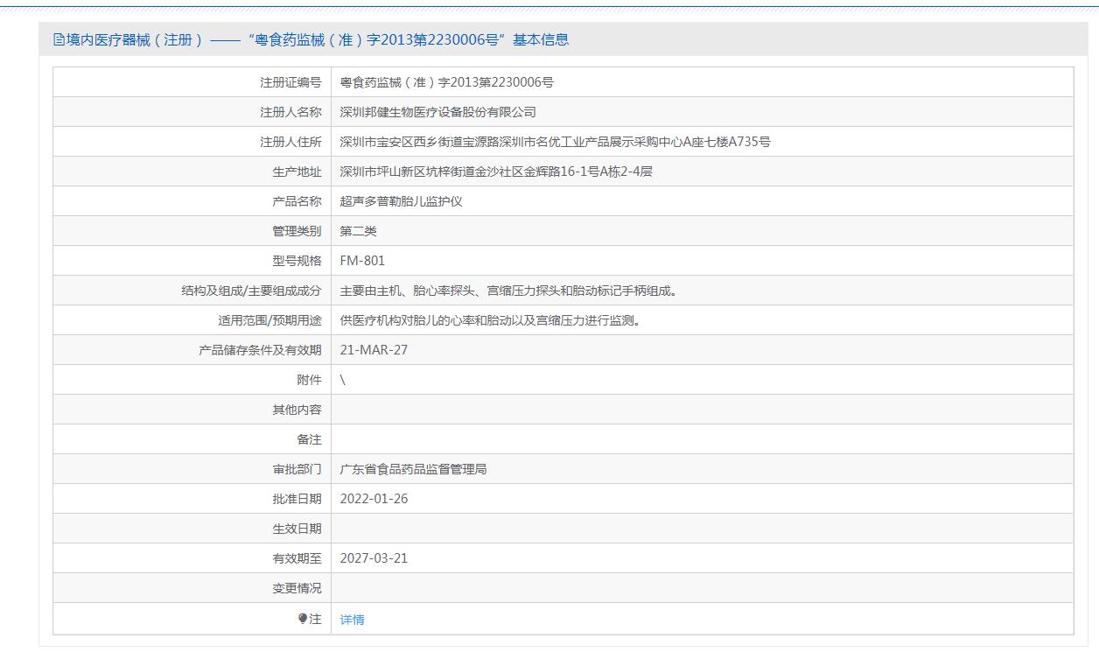Click the management category value 第二类

tap(358, 231)
